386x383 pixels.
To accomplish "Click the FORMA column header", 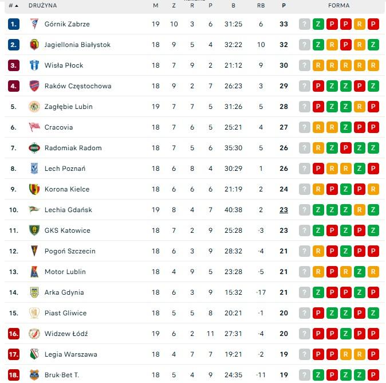I will click(338, 6).
